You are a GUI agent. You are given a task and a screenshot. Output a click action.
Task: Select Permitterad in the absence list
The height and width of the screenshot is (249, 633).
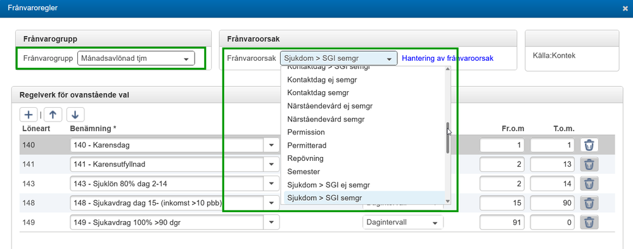[364, 145]
